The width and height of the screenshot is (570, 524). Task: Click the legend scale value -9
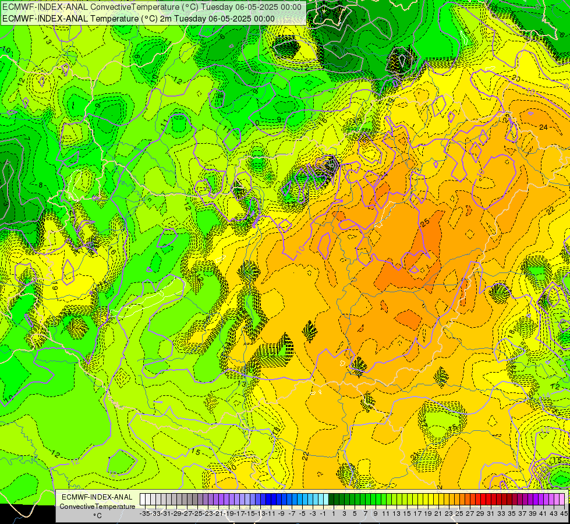[281, 514]
